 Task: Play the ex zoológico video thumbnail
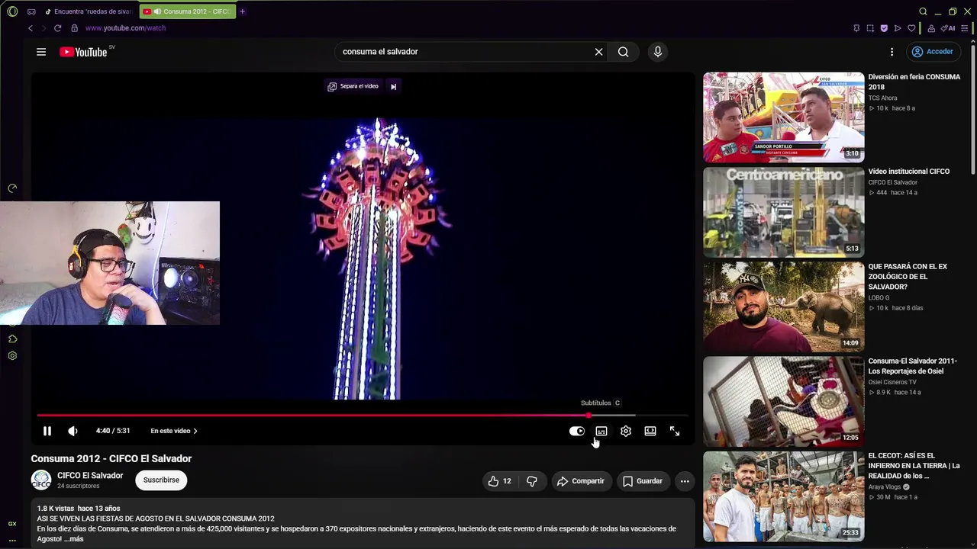click(x=784, y=307)
